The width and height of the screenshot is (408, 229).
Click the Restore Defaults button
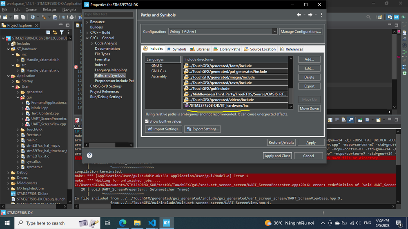(x=281, y=142)
